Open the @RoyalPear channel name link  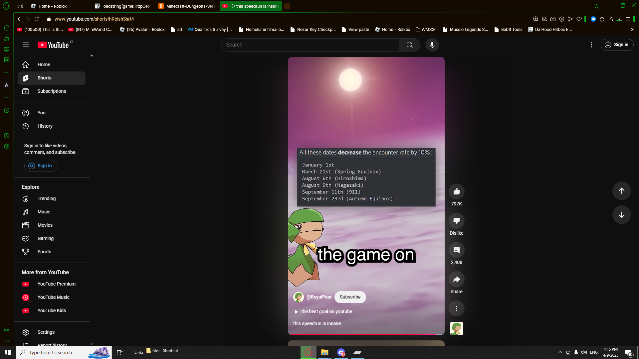(x=319, y=297)
